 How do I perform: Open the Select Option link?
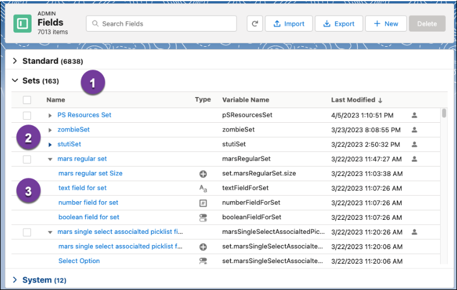(x=79, y=261)
